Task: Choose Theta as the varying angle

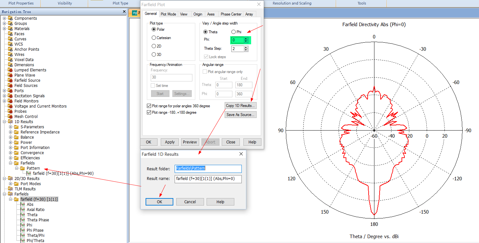Action: click(x=206, y=32)
